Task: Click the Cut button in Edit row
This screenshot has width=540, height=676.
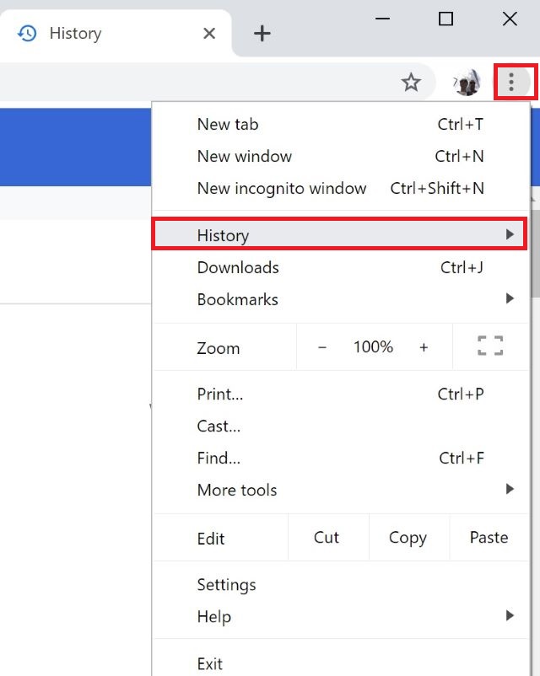Action: (x=327, y=537)
